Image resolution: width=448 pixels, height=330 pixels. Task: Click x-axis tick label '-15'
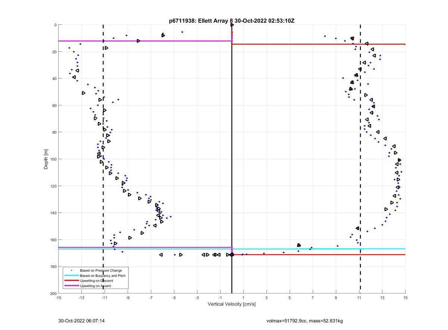coord(58,298)
